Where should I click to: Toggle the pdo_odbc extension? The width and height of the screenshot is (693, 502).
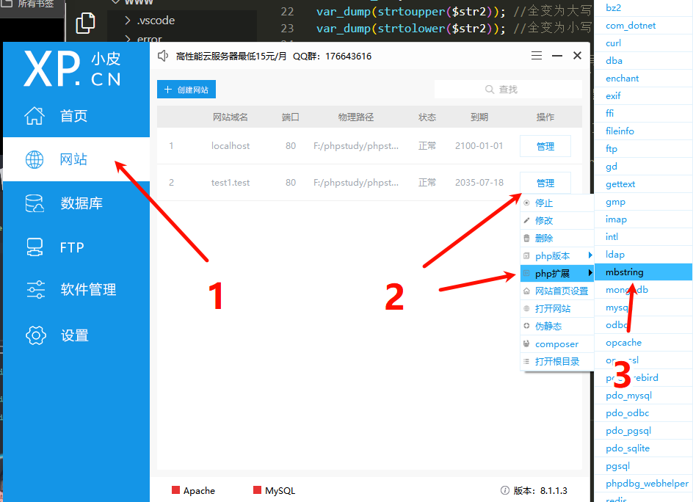[643, 413]
